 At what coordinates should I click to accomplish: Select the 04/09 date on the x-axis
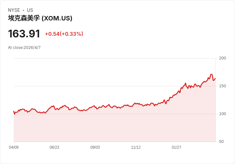[14, 147]
